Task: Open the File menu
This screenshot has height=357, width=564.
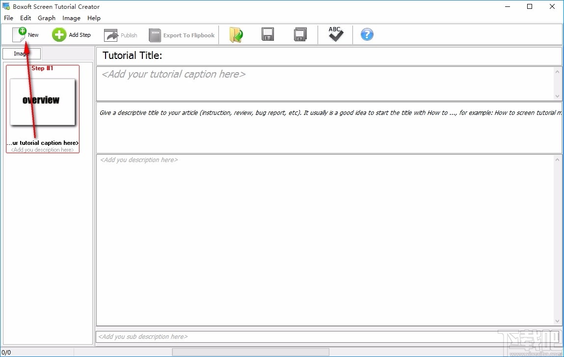Action: (x=8, y=18)
